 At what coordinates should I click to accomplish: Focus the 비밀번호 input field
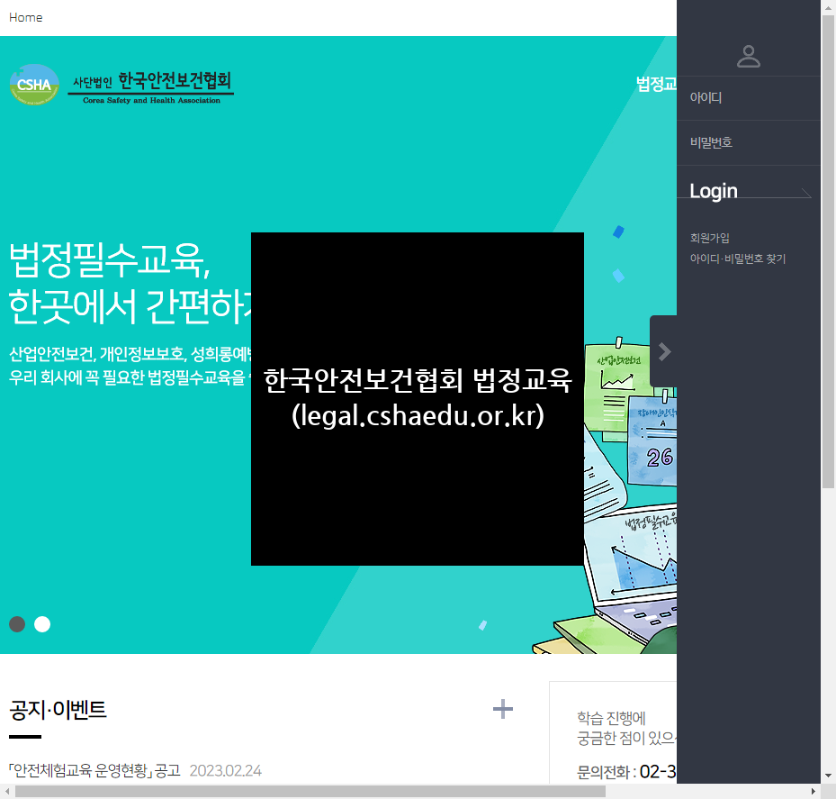[749, 142]
